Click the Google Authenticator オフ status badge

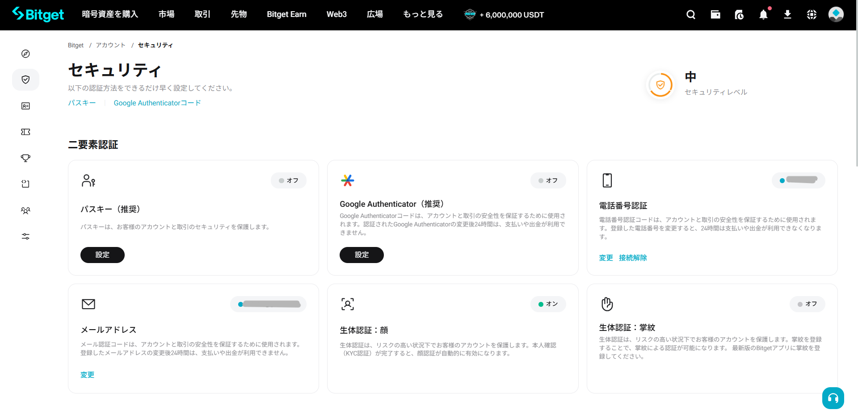pos(548,180)
